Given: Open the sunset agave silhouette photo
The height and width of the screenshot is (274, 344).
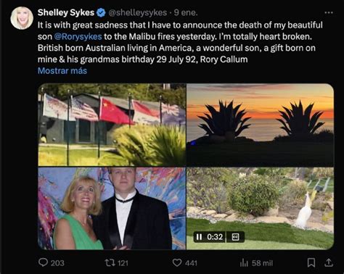Looking at the screenshot, I should [260, 125].
